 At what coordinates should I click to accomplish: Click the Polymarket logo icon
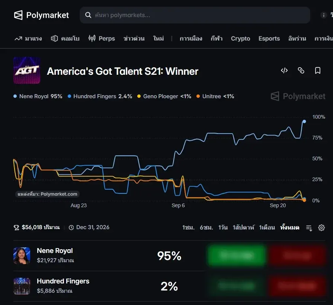[x=18, y=15]
